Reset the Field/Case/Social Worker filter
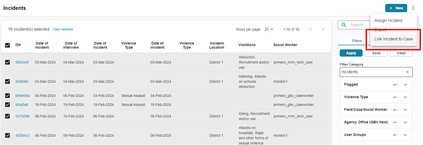The width and height of the screenshot is (423, 145). pyautogui.click(x=395, y=110)
